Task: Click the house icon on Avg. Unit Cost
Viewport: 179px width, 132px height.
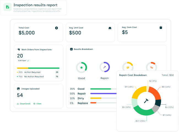Action: click(x=110, y=28)
